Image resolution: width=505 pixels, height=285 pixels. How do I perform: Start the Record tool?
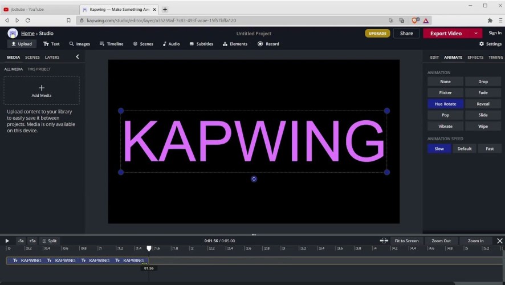click(x=268, y=44)
